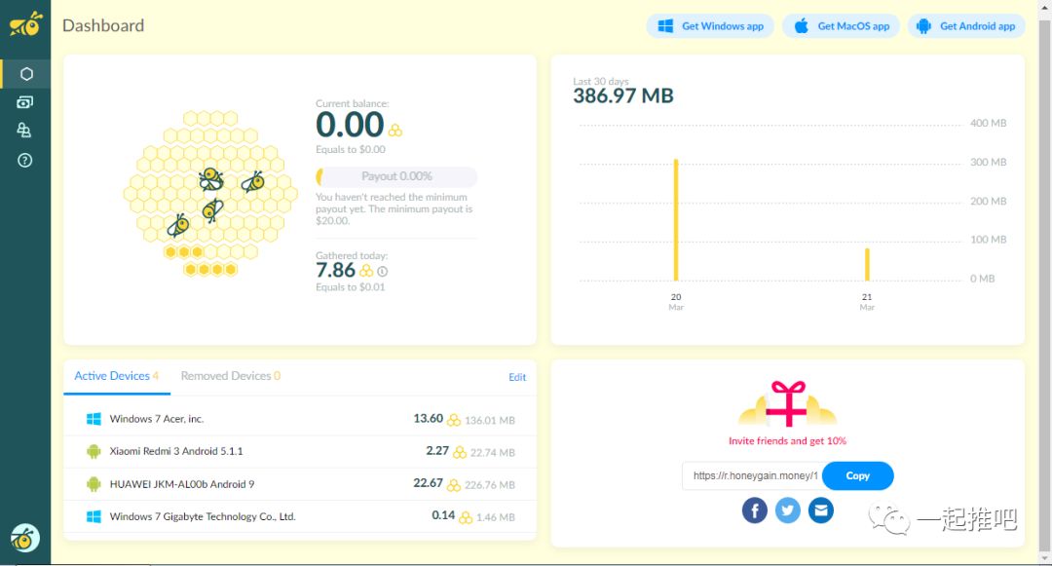Click the credits icon beside current balance
The image size is (1052, 566).
(395, 131)
